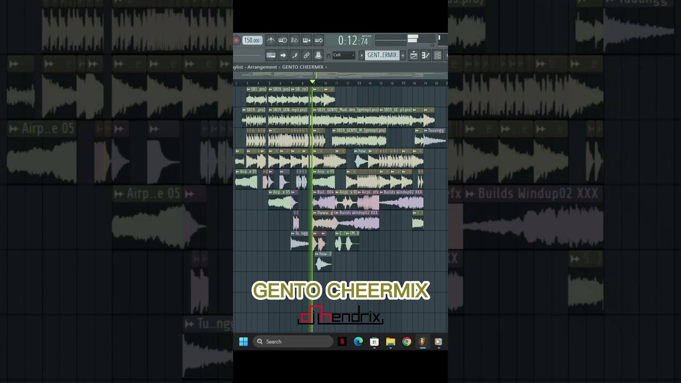The width and height of the screenshot is (681, 383).
Task: Click the red record button
Action: [x=236, y=40]
